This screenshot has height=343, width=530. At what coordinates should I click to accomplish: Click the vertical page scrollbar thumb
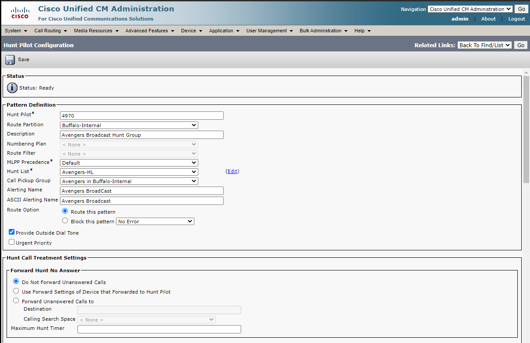point(526,129)
